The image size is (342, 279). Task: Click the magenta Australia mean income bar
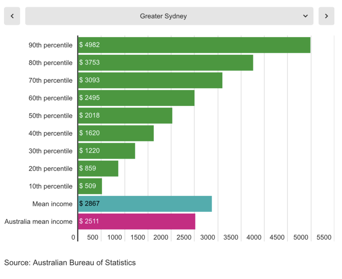pyautogui.click(x=137, y=221)
